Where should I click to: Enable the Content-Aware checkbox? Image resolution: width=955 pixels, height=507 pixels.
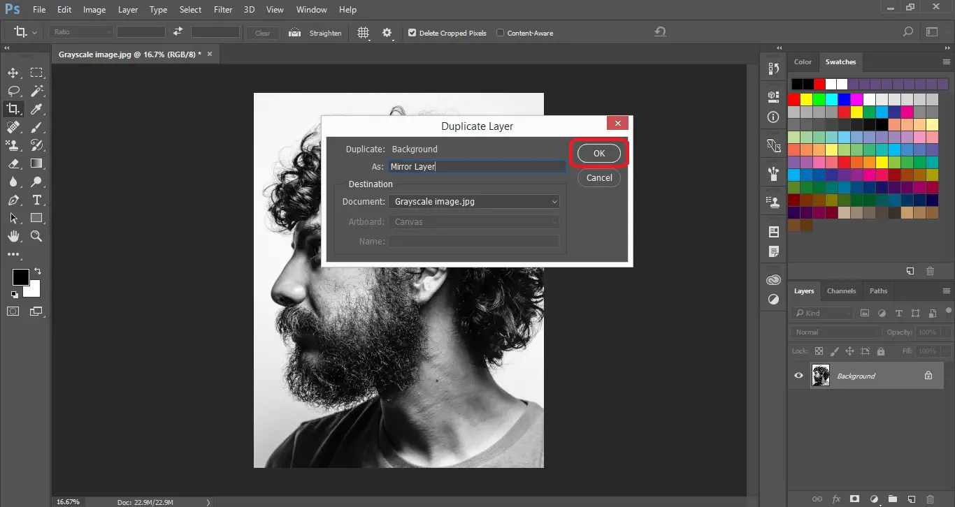[501, 33]
